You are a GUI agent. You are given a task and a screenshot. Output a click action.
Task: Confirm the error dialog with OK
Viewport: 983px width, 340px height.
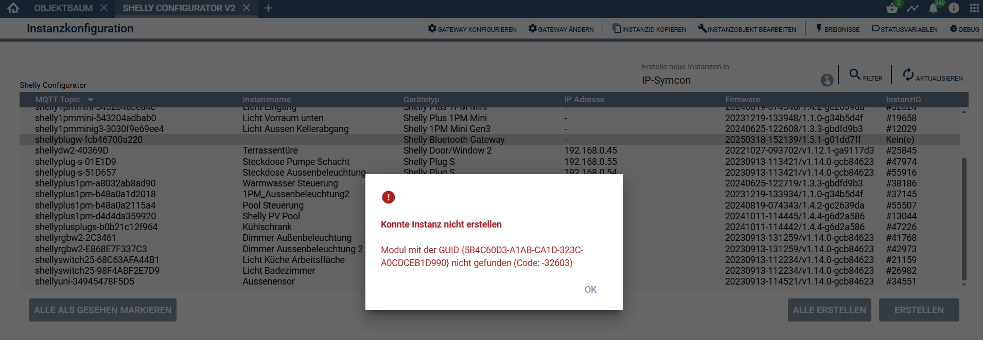pyautogui.click(x=590, y=290)
